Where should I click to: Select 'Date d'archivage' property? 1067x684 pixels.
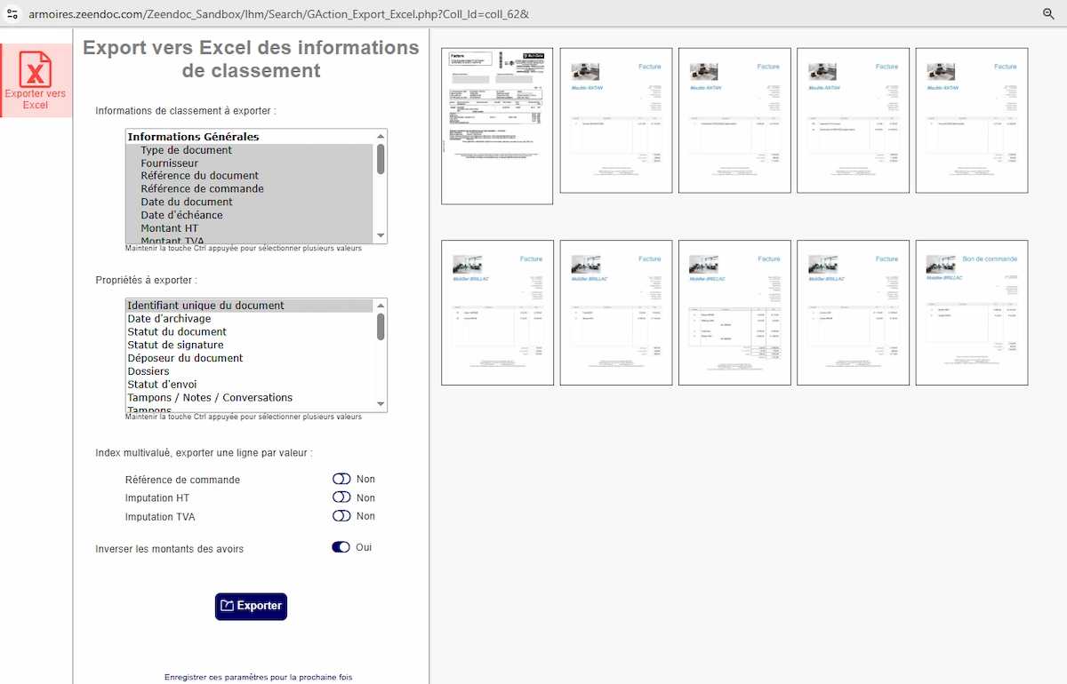[250, 319]
